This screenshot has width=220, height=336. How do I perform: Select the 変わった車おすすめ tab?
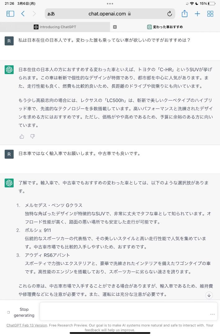165,27
